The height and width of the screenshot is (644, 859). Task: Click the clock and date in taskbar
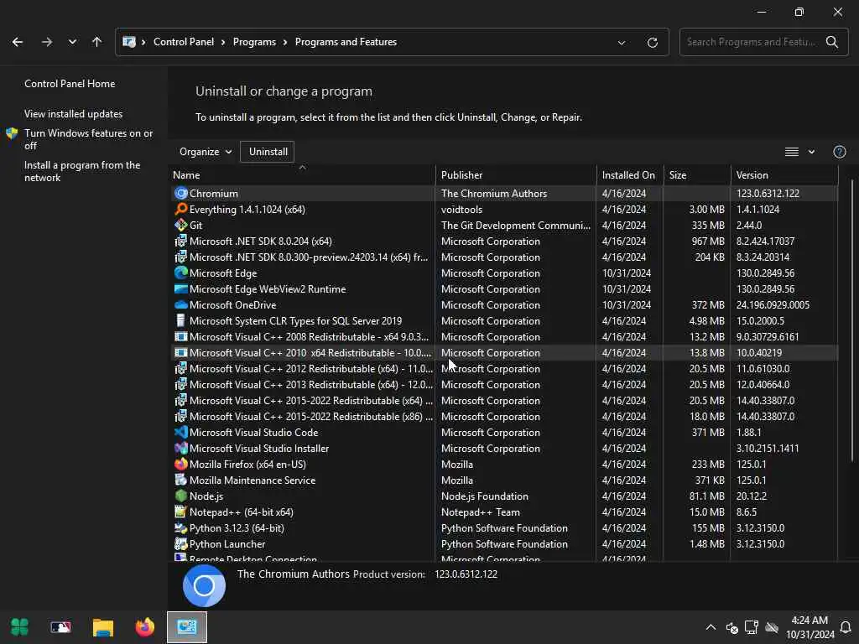pos(810,627)
